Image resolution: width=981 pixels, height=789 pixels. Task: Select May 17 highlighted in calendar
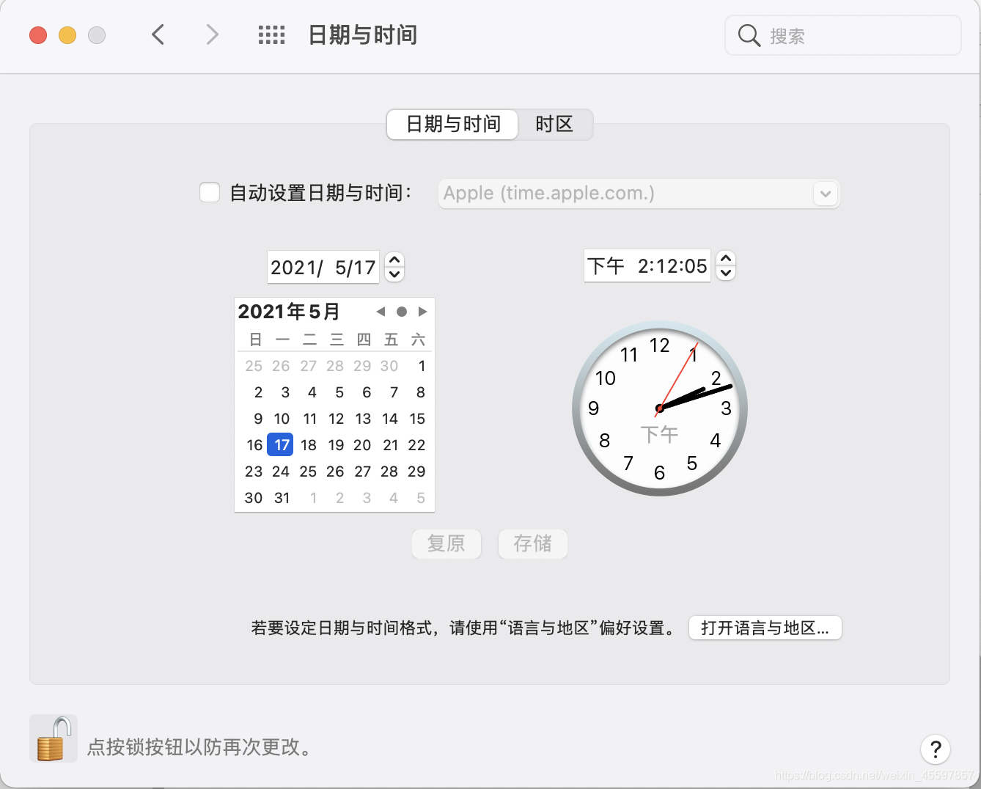(x=281, y=445)
